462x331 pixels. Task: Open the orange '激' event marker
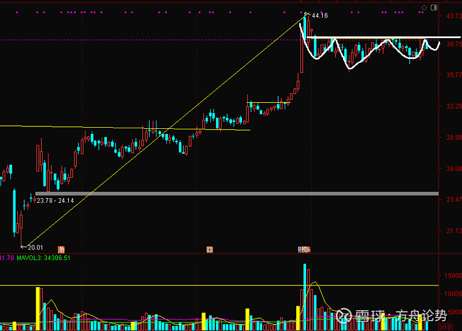click(61, 250)
